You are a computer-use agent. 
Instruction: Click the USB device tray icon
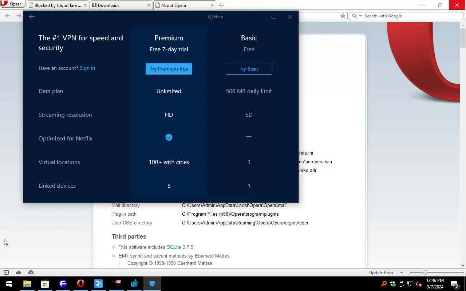[402, 284]
